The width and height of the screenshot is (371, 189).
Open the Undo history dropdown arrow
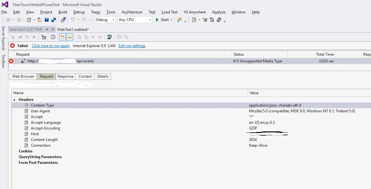tap(78, 20)
